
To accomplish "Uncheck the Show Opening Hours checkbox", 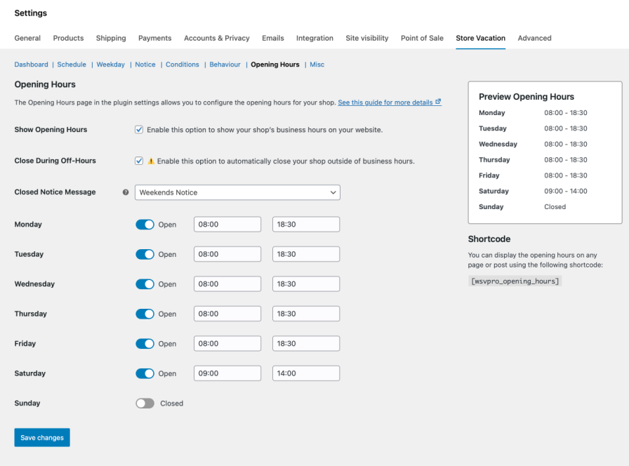I will tap(139, 130).
